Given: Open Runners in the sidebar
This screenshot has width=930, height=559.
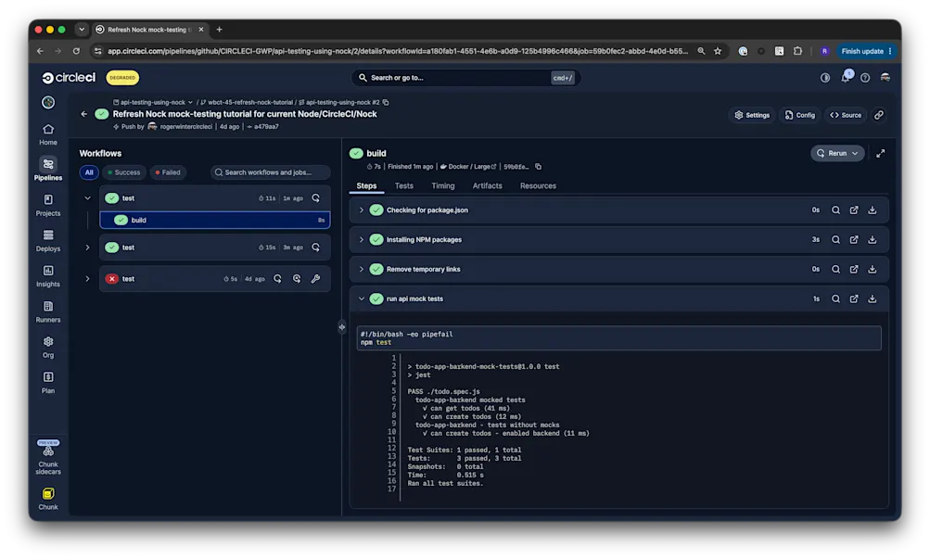Looking at the screenshot, I should (48, 311).
